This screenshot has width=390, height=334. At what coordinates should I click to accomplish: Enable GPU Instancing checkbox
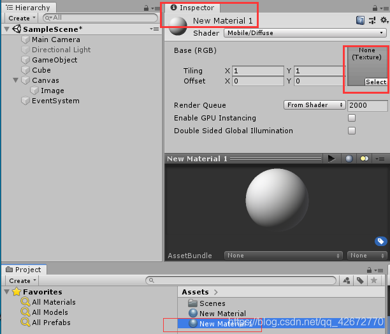coord(352,118)
